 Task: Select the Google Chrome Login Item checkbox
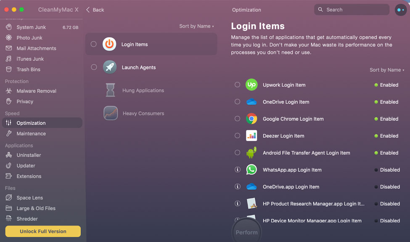pos(237,119)
